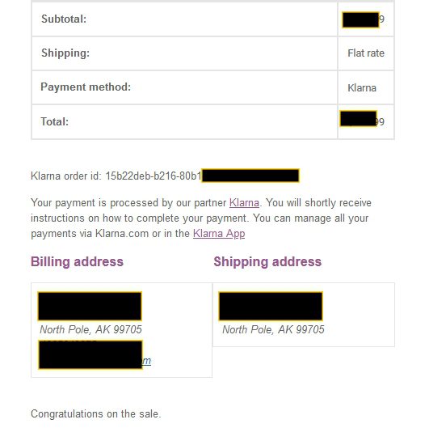Click the Klarna payment method value

[362, 88]
